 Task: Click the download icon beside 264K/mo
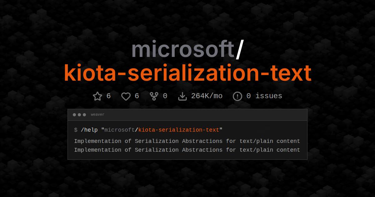pos(182,96)
